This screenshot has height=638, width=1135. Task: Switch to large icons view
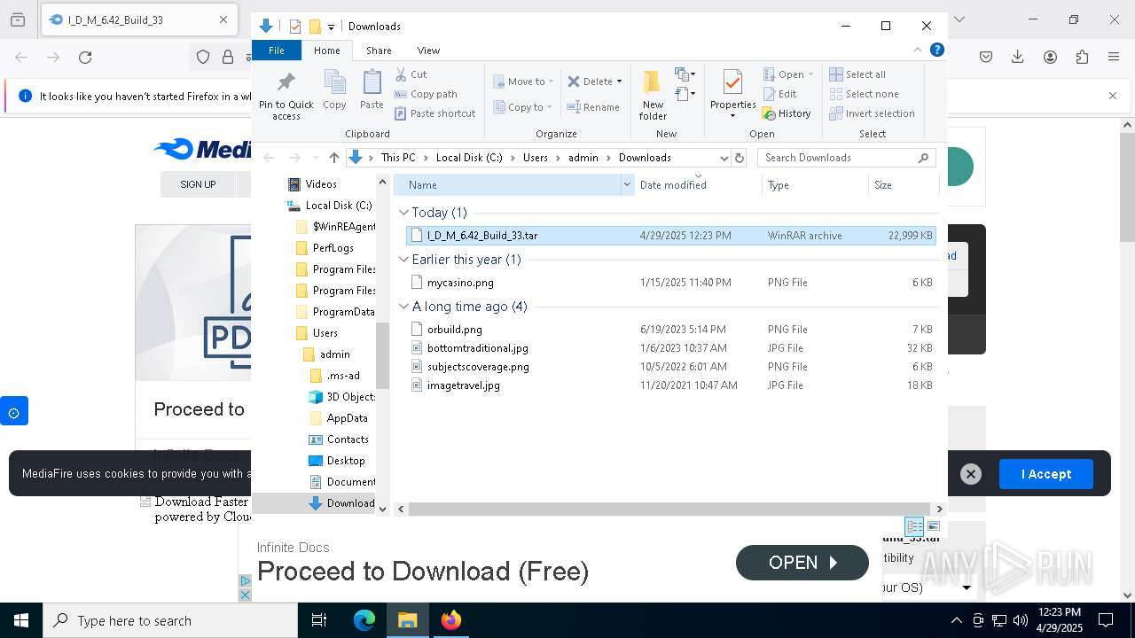pos(934,526)
